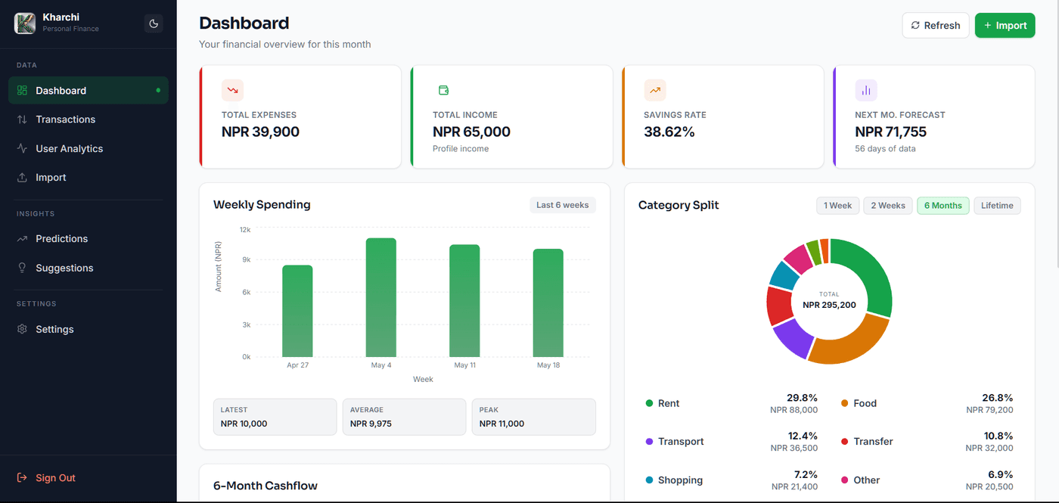
Task: Select the Lifetime category filter
Action: (x=997, y=205)
